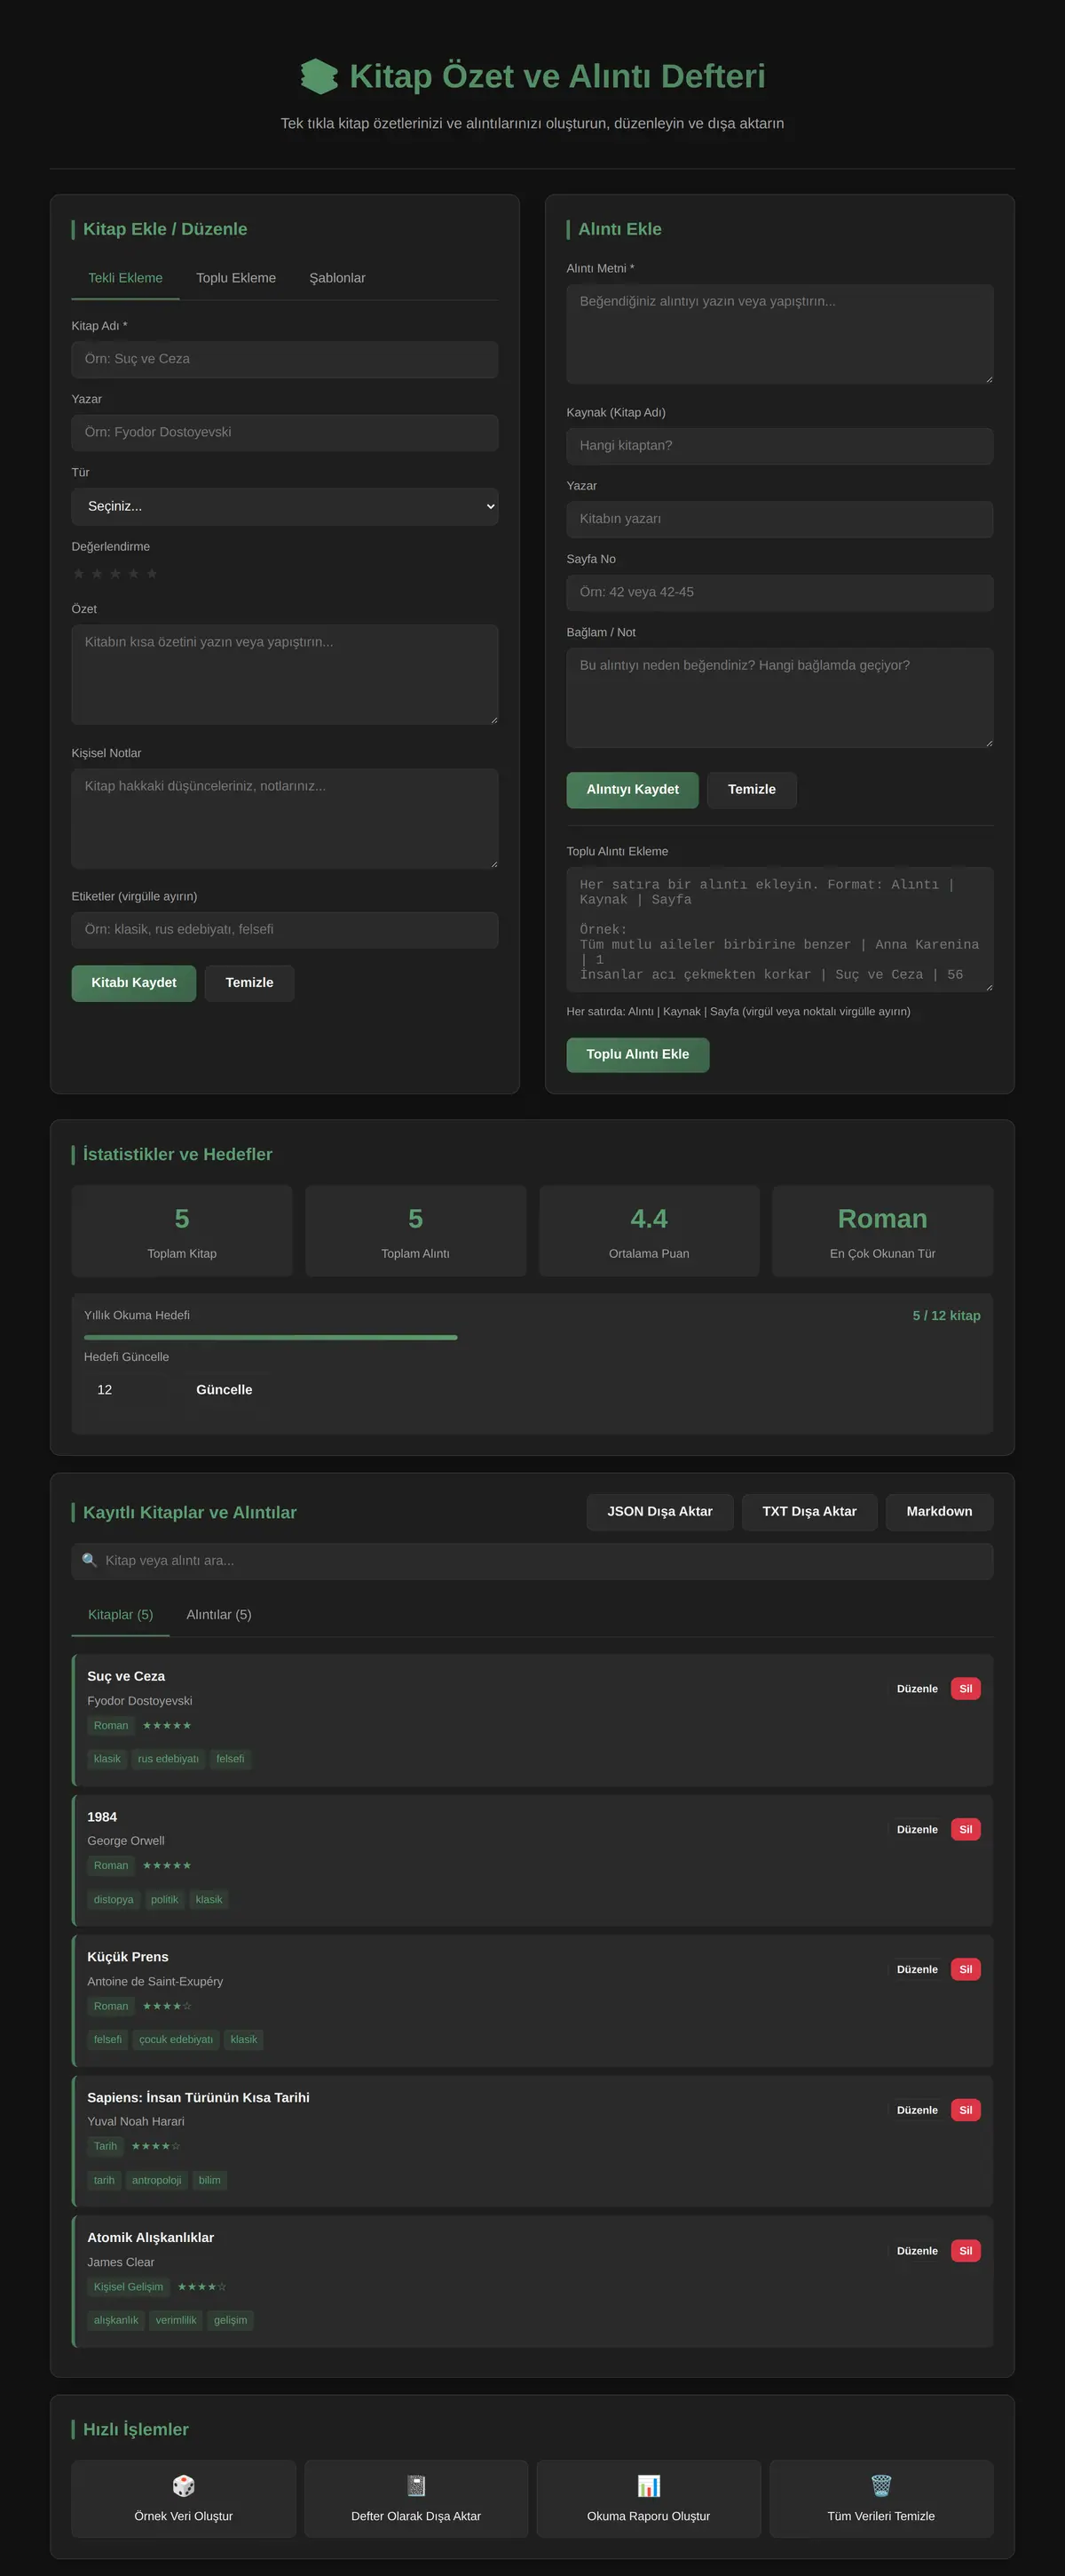
Task: Edit the Suç ve Ceza book
Action: coord(917,1689)
